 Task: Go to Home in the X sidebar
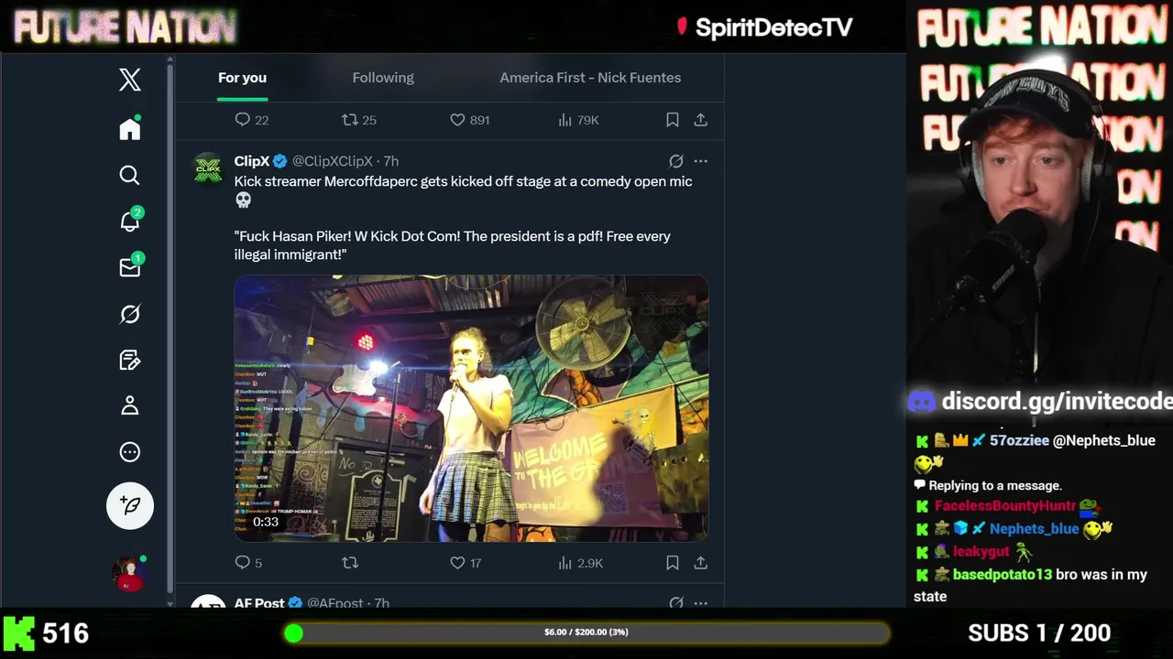click(130, 128)
